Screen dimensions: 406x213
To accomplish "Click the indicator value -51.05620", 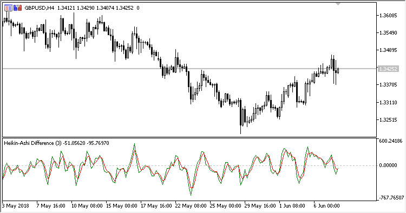I will pyautogui.click(x=74, y=143).
